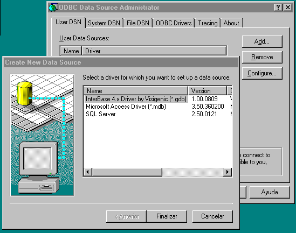The height and width of the screenshot is (233, 296).
Task: Click the help question mark button
Action: [x=278, y=8]
